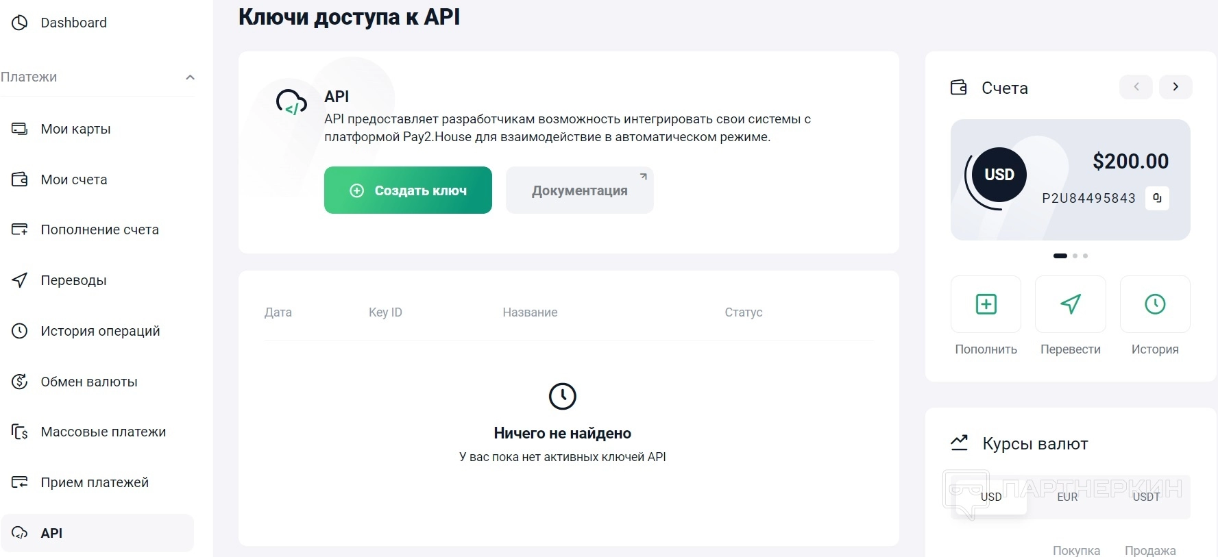The width and height of the screenshot is (1218, 557).
Task: Copy the account number P2U84495843
Action: pyautogui.click(x=1157, y=198)
